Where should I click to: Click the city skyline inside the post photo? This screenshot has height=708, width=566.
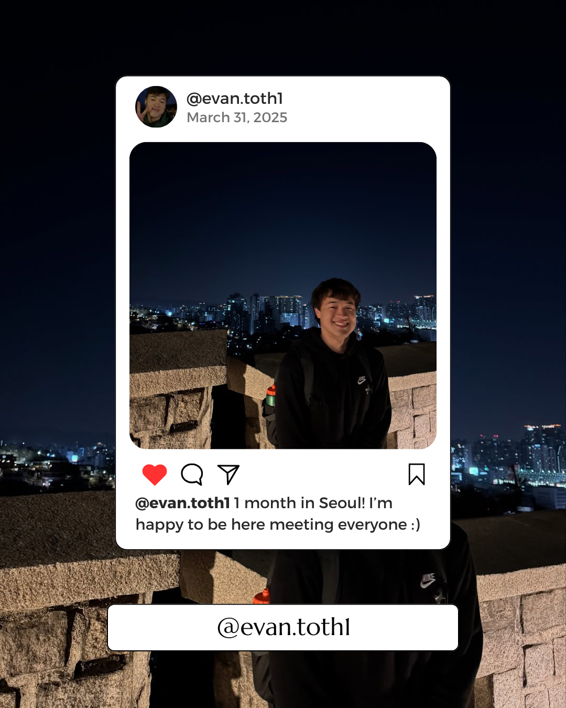click(220, 314)
